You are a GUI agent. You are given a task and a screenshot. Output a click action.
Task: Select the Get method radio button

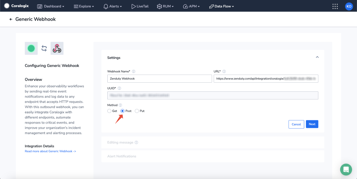click(x=109, y=111)
